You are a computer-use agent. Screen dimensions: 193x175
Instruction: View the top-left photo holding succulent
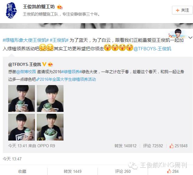tap(22, 98)
